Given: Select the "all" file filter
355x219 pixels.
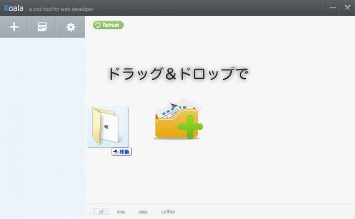Looking at the screenshot, I should tap(101, 211).
